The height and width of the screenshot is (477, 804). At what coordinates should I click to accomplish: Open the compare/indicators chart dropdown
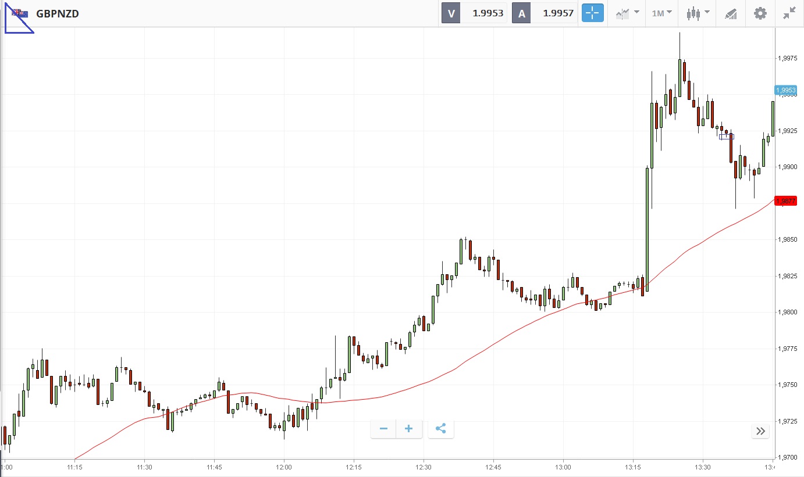(x=627, y=13)
